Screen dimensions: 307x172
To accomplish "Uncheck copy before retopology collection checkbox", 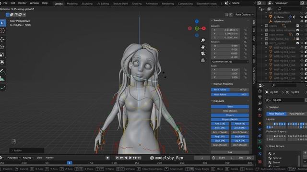I will coord(297,30).
